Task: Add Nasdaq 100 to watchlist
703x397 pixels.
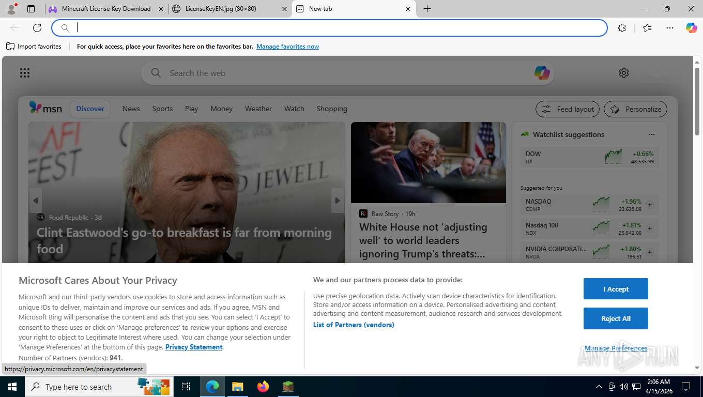Action: (650, 228)
